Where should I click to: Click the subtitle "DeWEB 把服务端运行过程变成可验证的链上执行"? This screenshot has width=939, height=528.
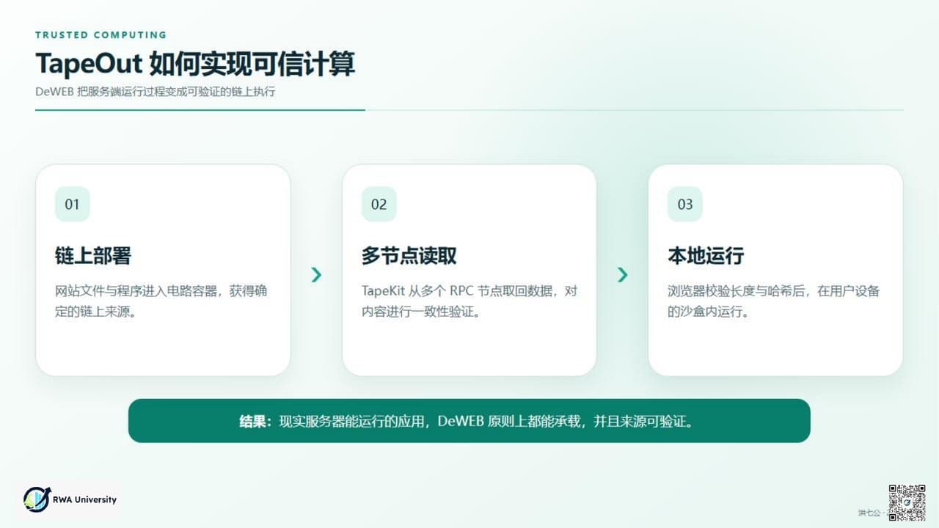coord(156,92)
